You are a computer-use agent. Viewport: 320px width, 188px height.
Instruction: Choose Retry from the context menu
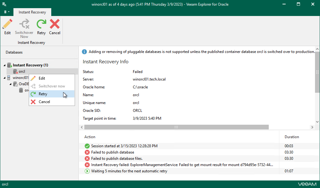(x=43, y=94)
